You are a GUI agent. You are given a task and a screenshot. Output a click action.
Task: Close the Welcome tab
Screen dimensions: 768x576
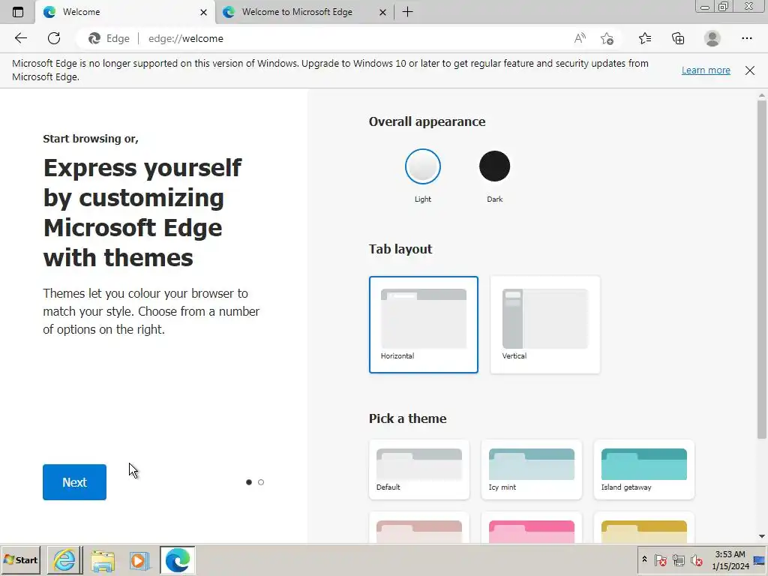204,12
